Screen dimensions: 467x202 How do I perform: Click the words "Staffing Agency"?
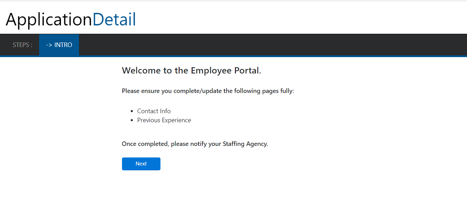pos(245,144)
